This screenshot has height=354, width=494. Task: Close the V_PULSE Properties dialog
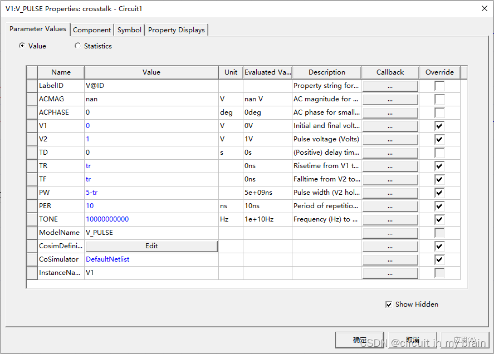[482, 8]
